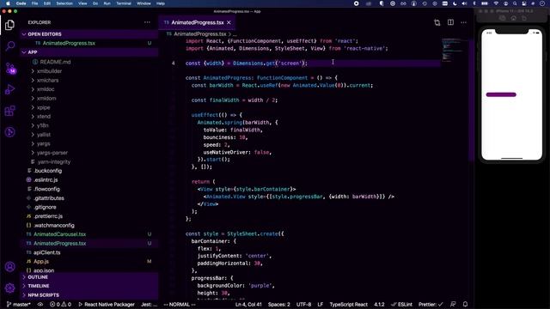The image size is (550, 309).
Task: Expand the xmldoc folder
Action: click(46, 89)
